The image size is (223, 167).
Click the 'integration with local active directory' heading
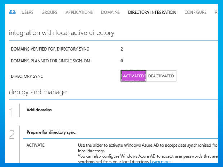click(62, 33)
